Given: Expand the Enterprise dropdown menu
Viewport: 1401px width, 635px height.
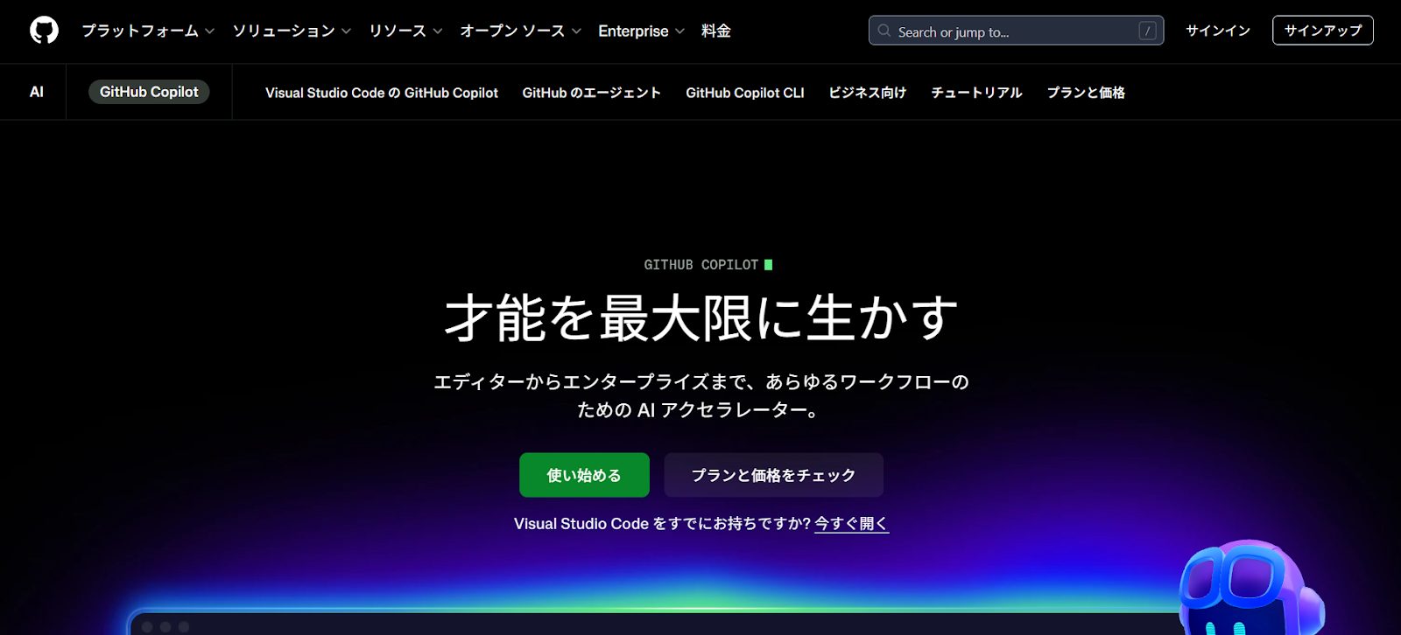Looking at the screenshot, I should click(x=641, y=31).
